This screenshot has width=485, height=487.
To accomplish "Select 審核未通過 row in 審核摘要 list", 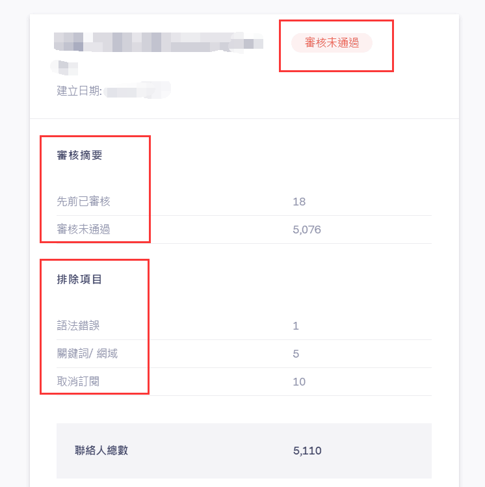I will coord(83,230).
